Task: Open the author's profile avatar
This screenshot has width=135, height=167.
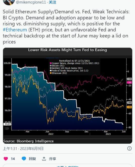Action: [x=9, y=2]
